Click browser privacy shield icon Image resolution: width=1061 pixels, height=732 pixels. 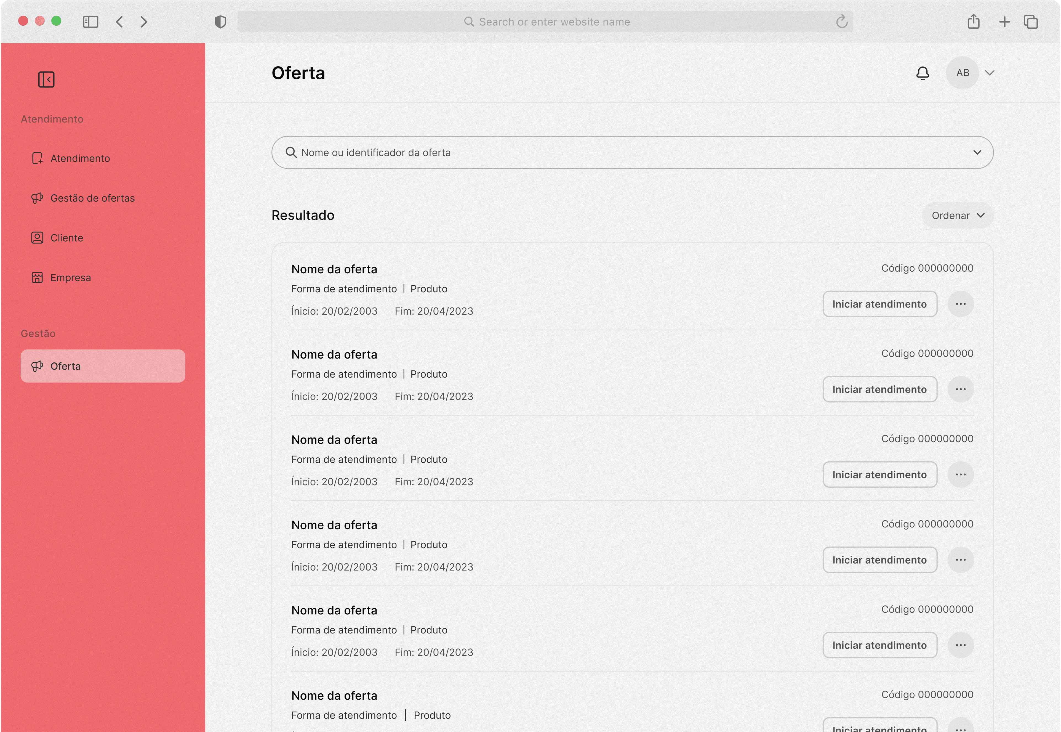click(x=220, y=22)
